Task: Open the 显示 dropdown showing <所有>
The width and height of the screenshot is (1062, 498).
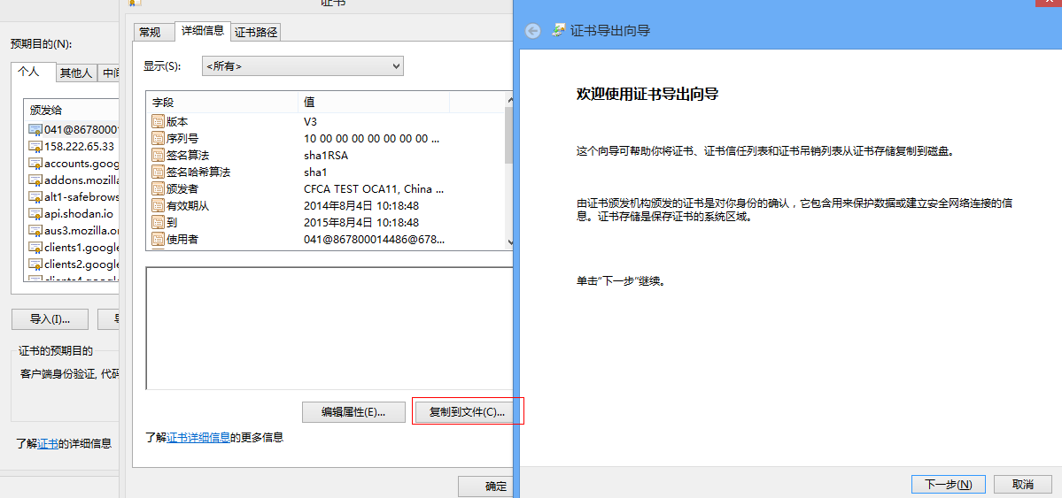Action: click(x=303, y=65)
